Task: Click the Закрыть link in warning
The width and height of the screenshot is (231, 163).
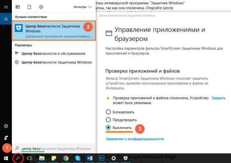Action: click(218, 98)
